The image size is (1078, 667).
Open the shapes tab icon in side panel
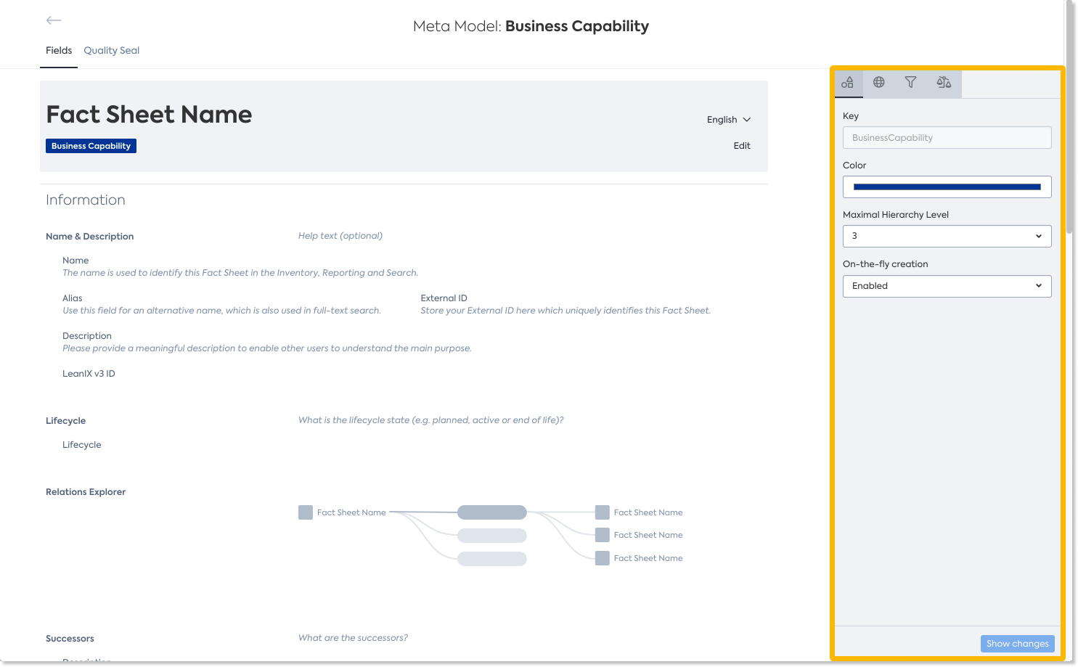(x=848, y=83)
